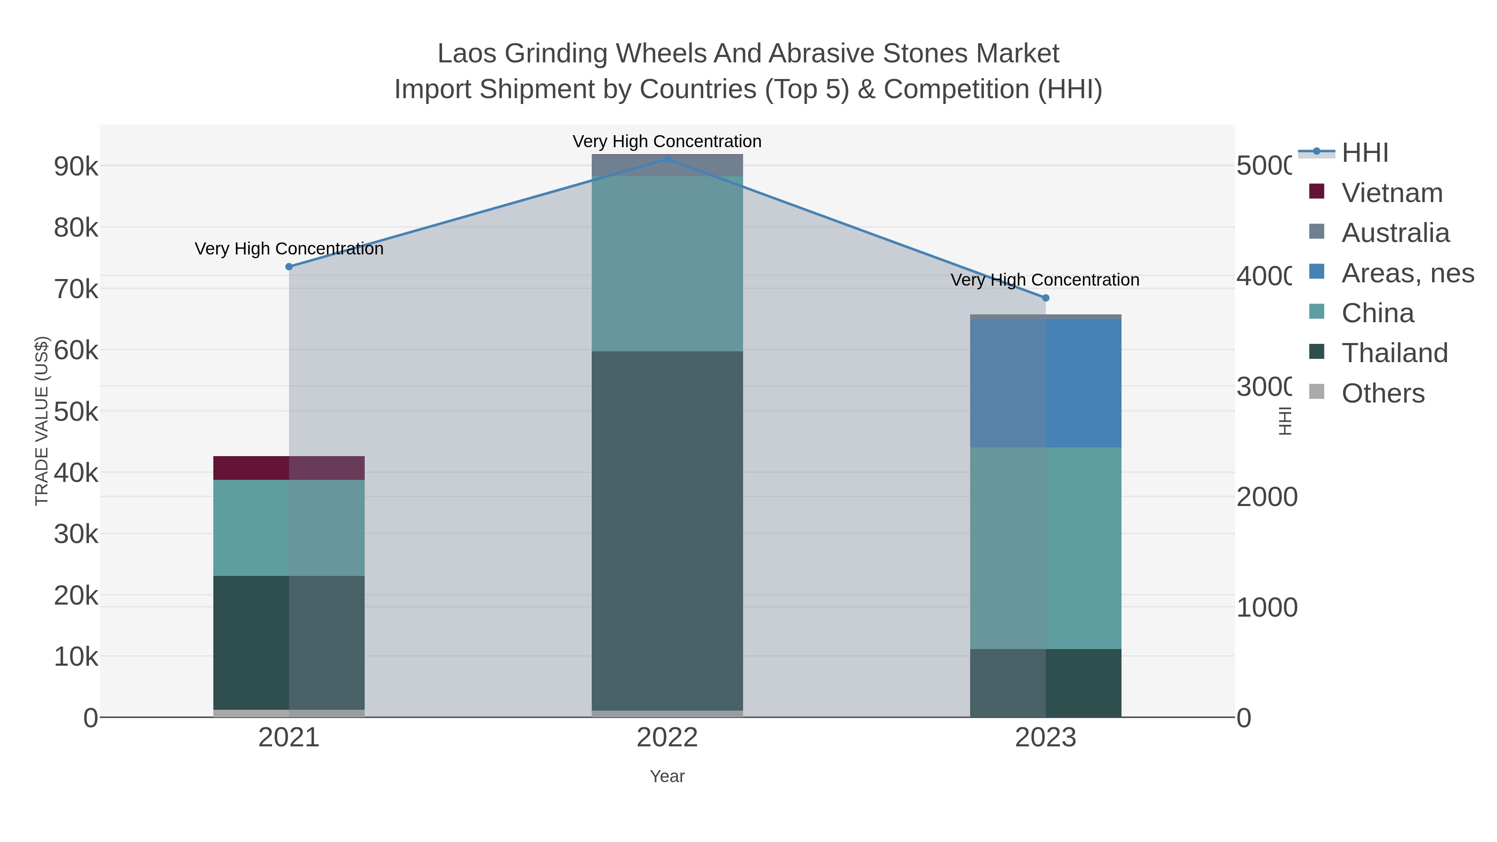Click the Vietnam segment of the 2021 bar
The image size is (1497, 842).
coord(289,468)
